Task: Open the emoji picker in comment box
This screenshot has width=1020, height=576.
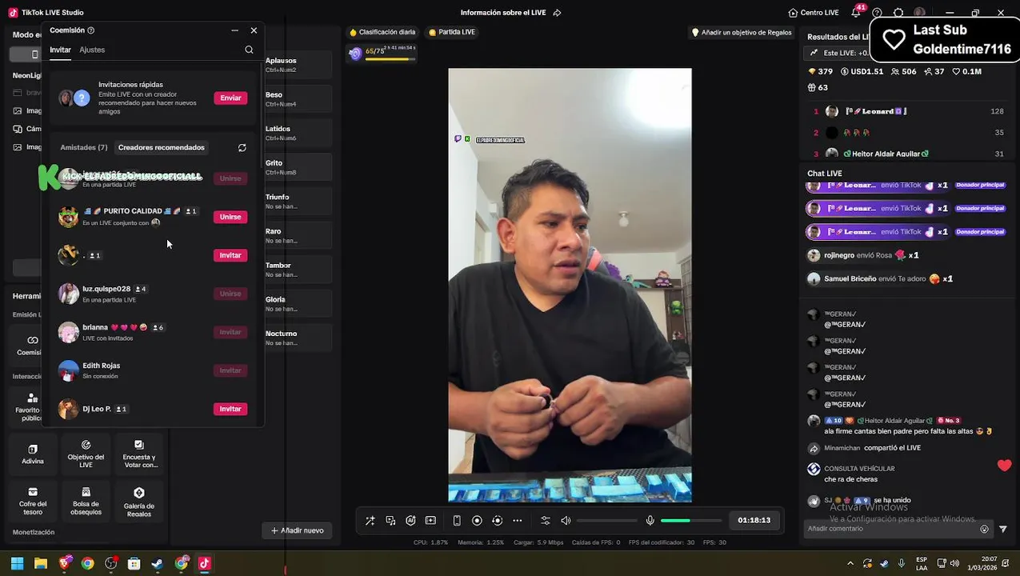Action: (x=985, y=529)
